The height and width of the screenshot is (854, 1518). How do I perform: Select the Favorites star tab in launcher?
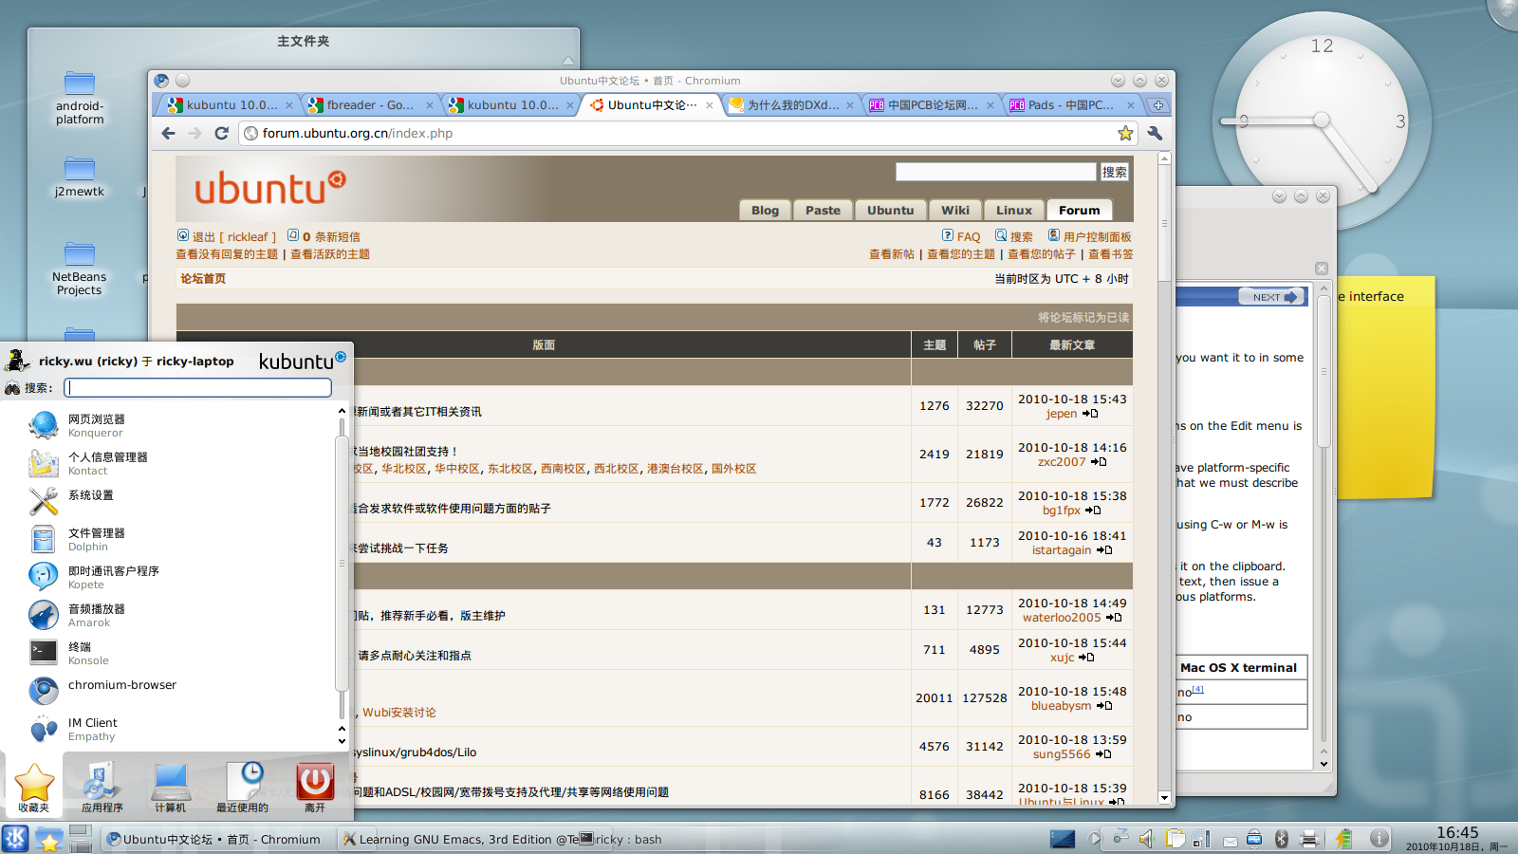(x=33, y=787)
